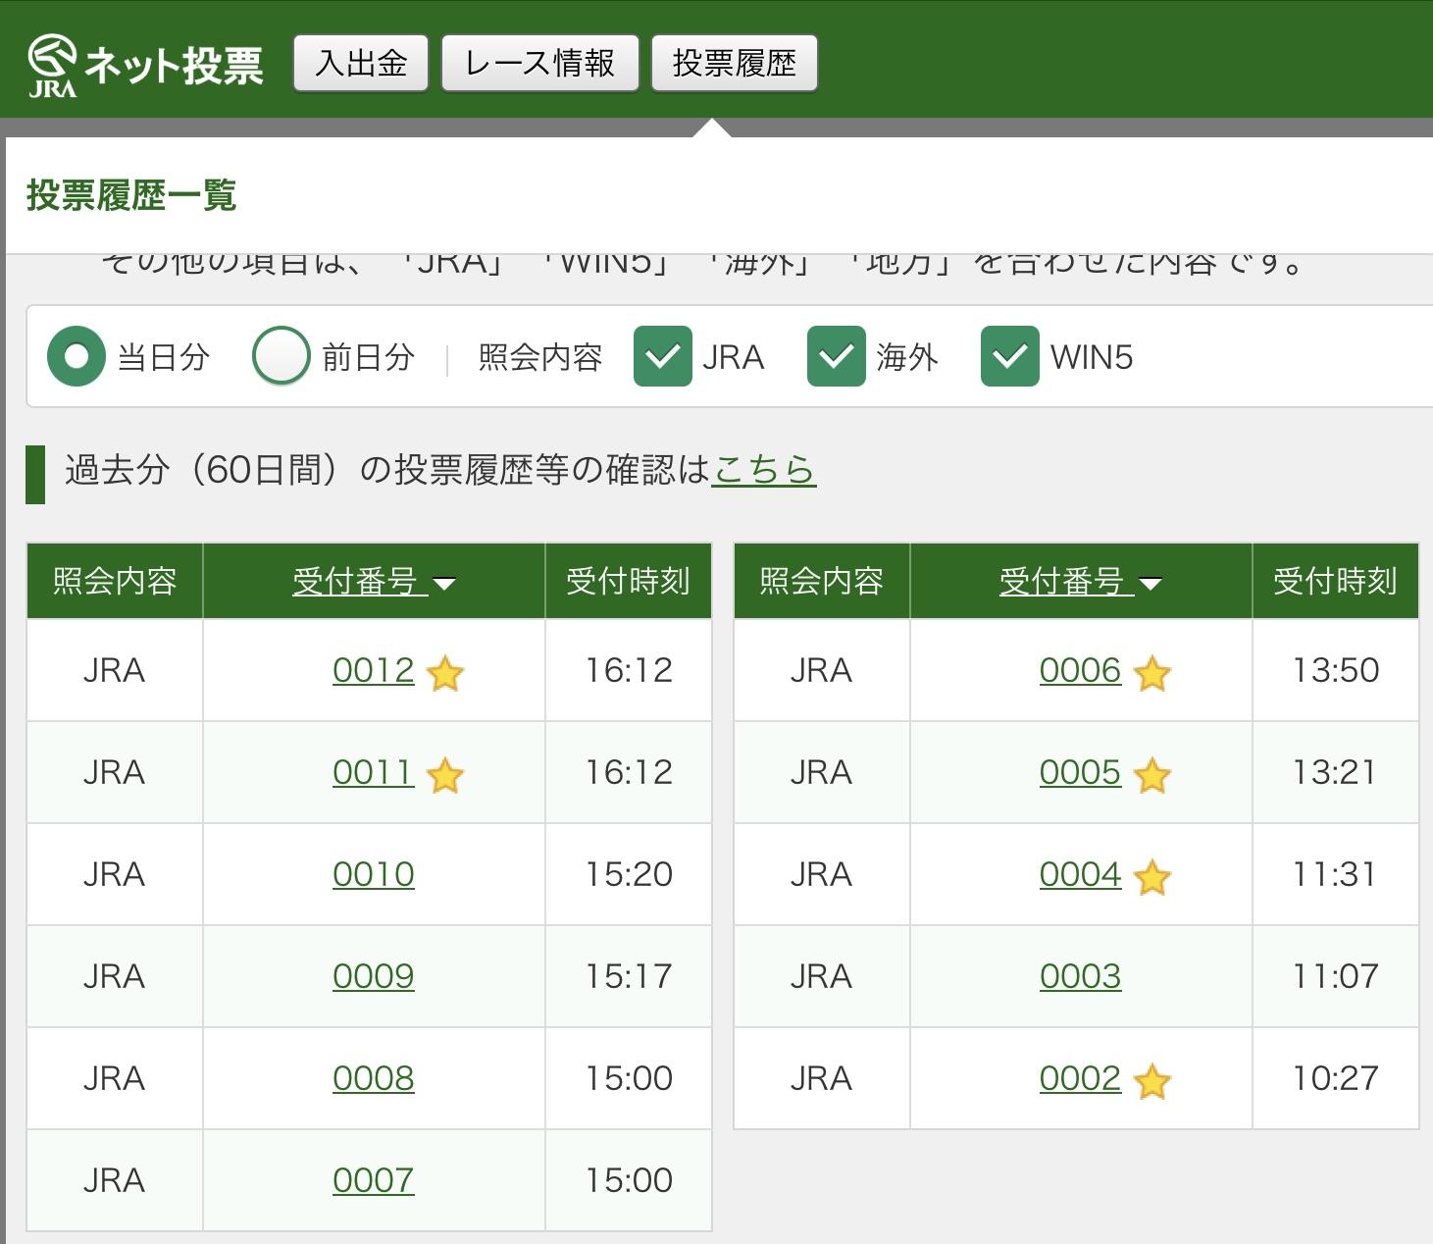1433x1244 pixels.
Task: Click the JRA net voting logo
Action: click(145, 65)
